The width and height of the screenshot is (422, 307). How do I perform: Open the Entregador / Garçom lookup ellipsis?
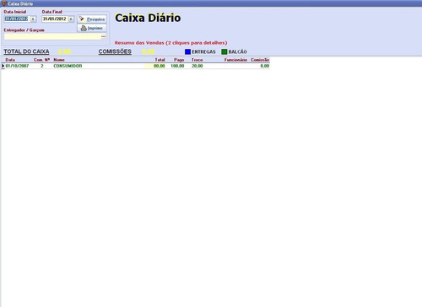[104, 36]
